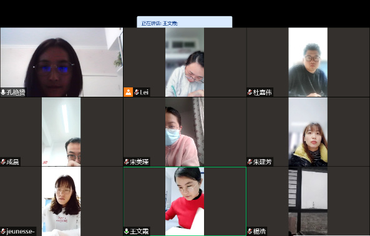Viewport: 370px width, 236px height.
Task: Click the muted microphone icon beside 杜嘉伟
Action: point(250,92)
